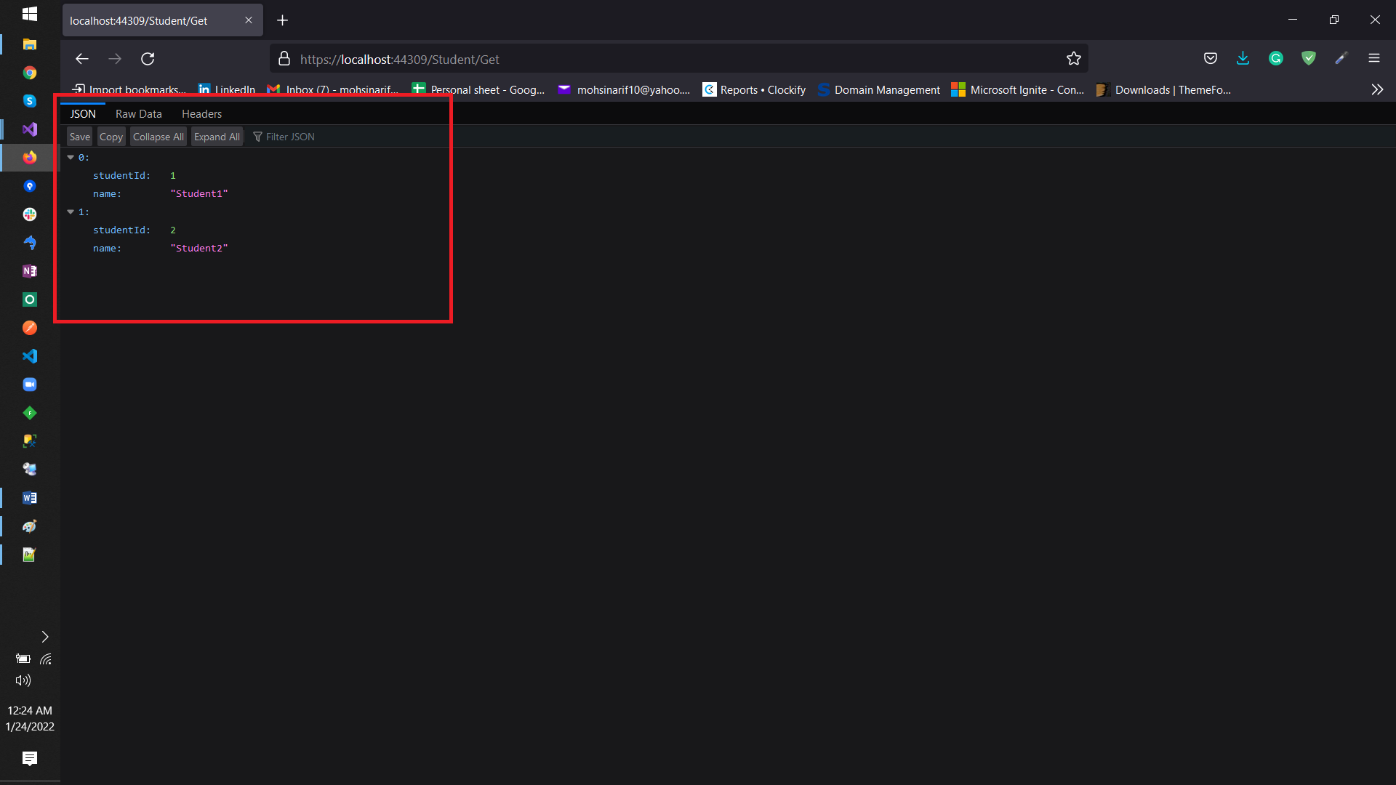
Task: Click the JSON tab to view formatted data
Action: [82, 113]
